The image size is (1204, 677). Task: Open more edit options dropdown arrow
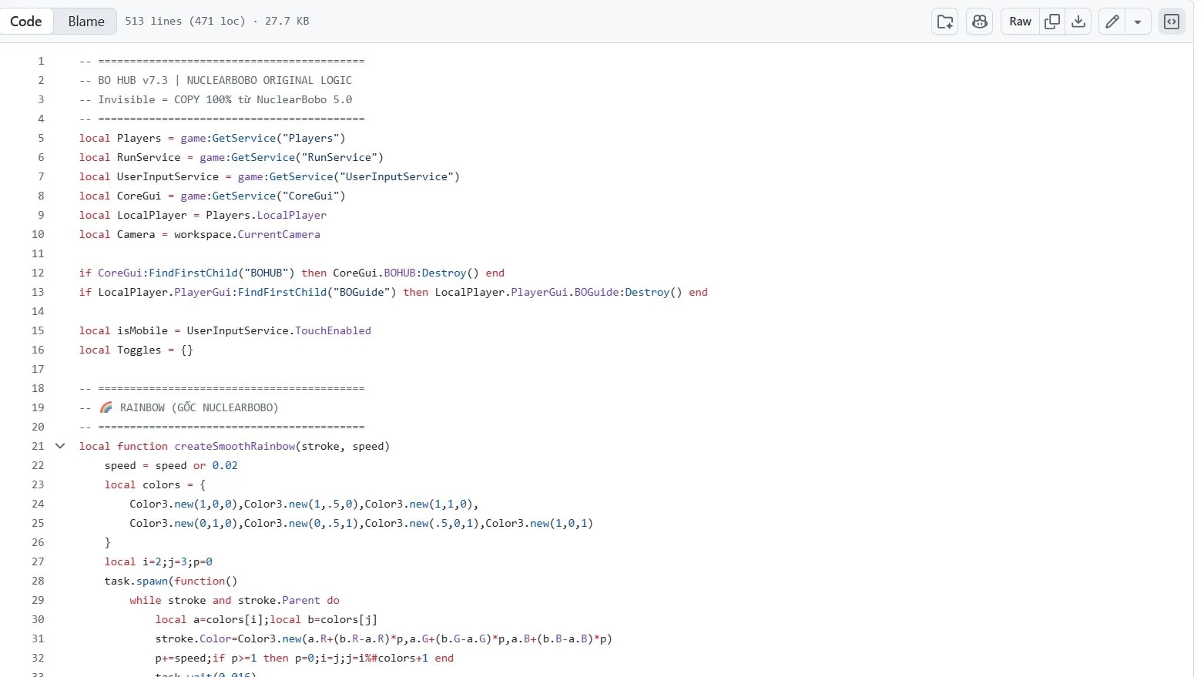tap(1138, 22)
